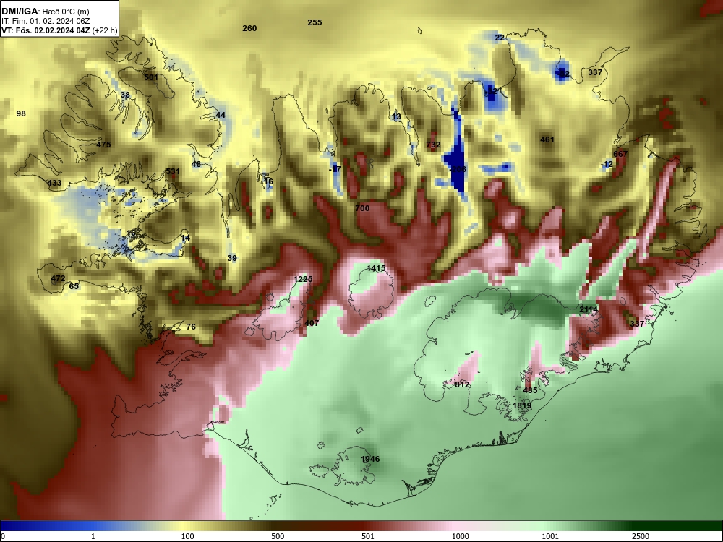
Task: Click the map value 667
Action: click(620, 153)
